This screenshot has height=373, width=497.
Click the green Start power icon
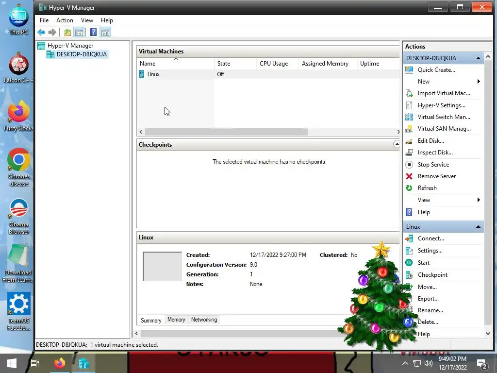tap(409, 263)
